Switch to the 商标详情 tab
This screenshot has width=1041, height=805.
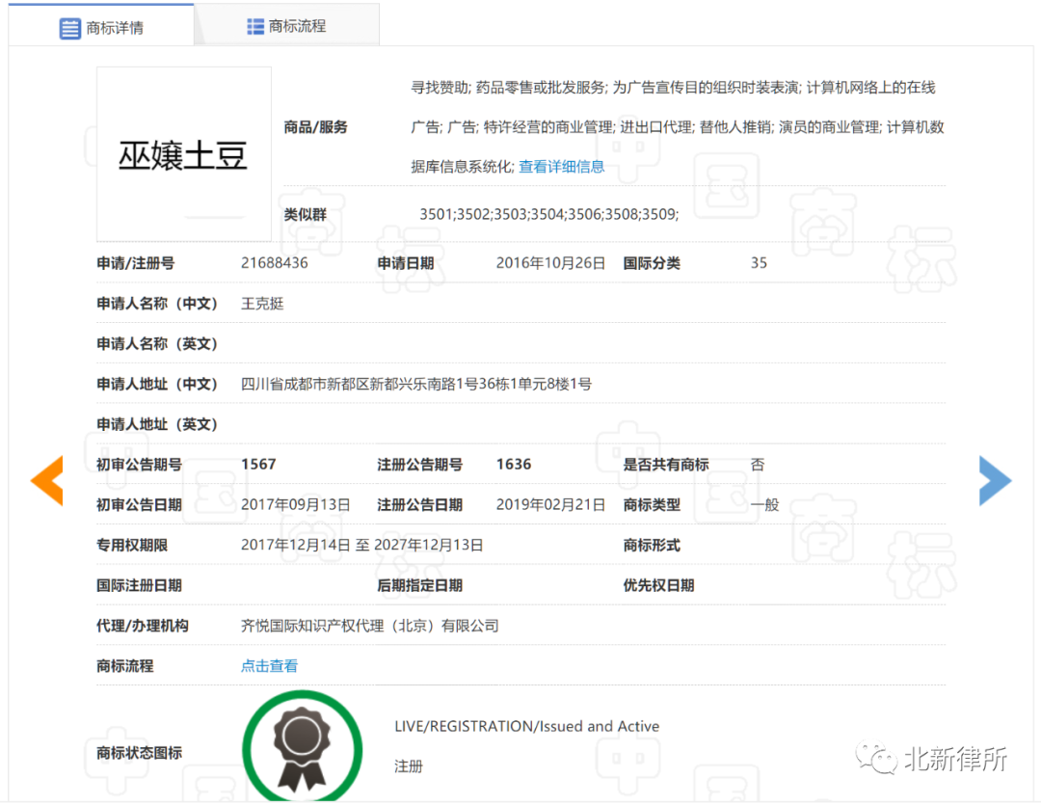pos(109,27)
